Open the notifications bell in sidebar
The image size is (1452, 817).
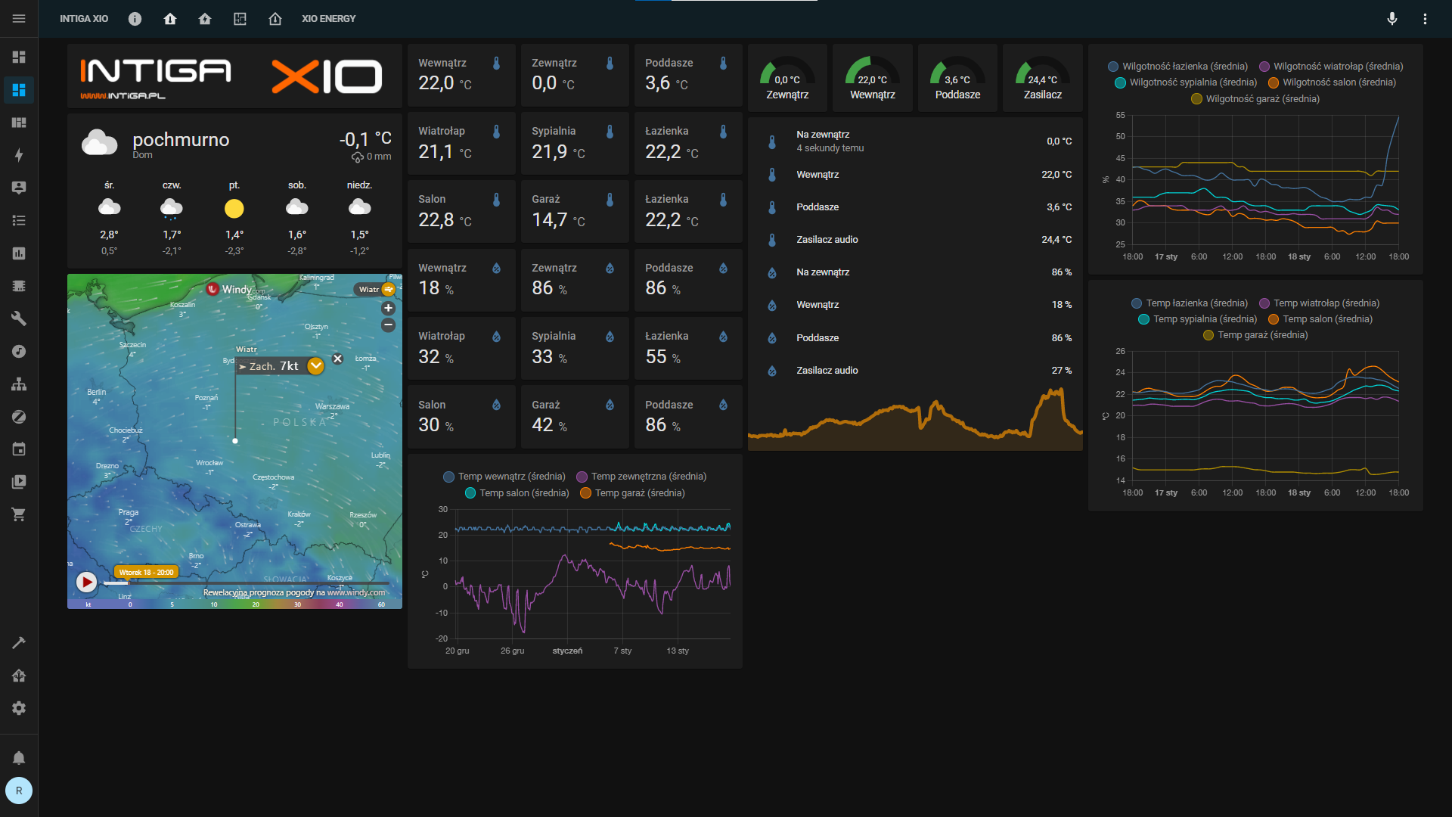[x=19, y=758]
